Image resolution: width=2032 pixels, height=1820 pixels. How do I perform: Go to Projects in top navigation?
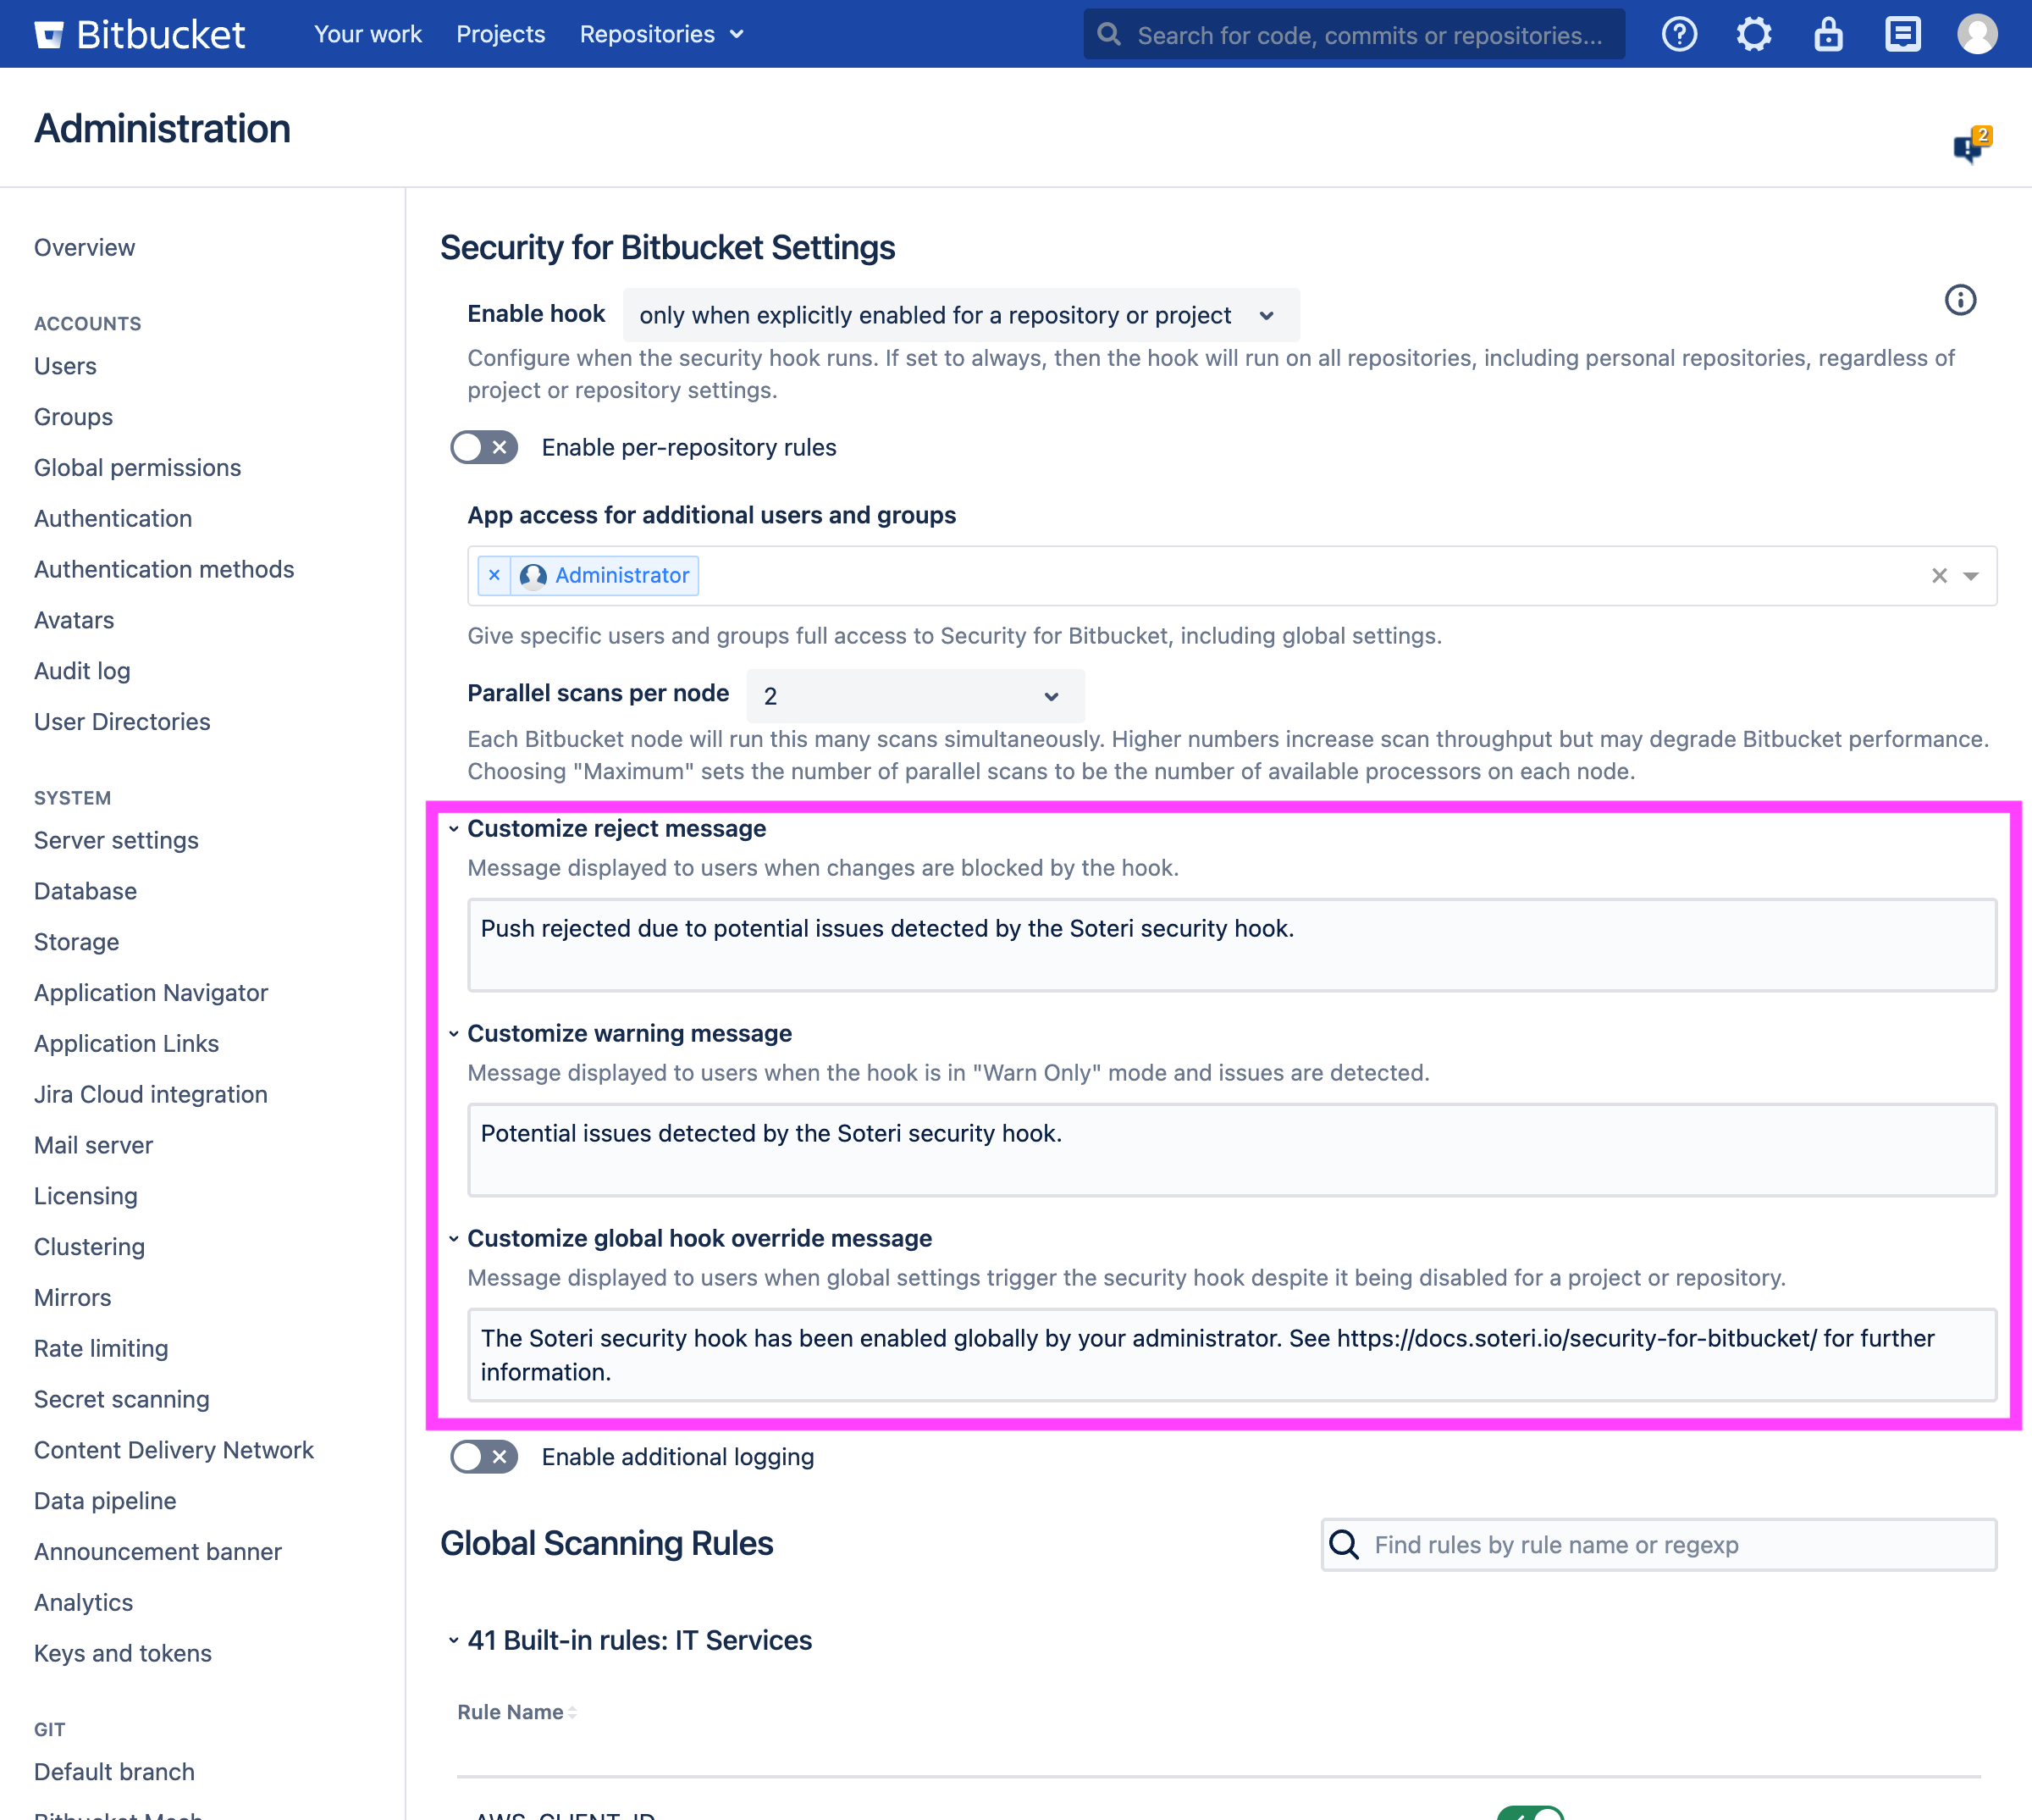click(500, 35)
